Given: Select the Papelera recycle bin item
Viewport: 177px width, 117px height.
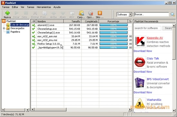Looking at the screenshot, I should point(15,32).
